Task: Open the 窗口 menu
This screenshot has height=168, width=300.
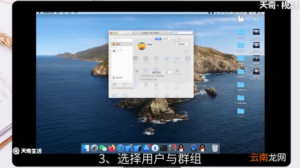Action: (x=70, y=13)
